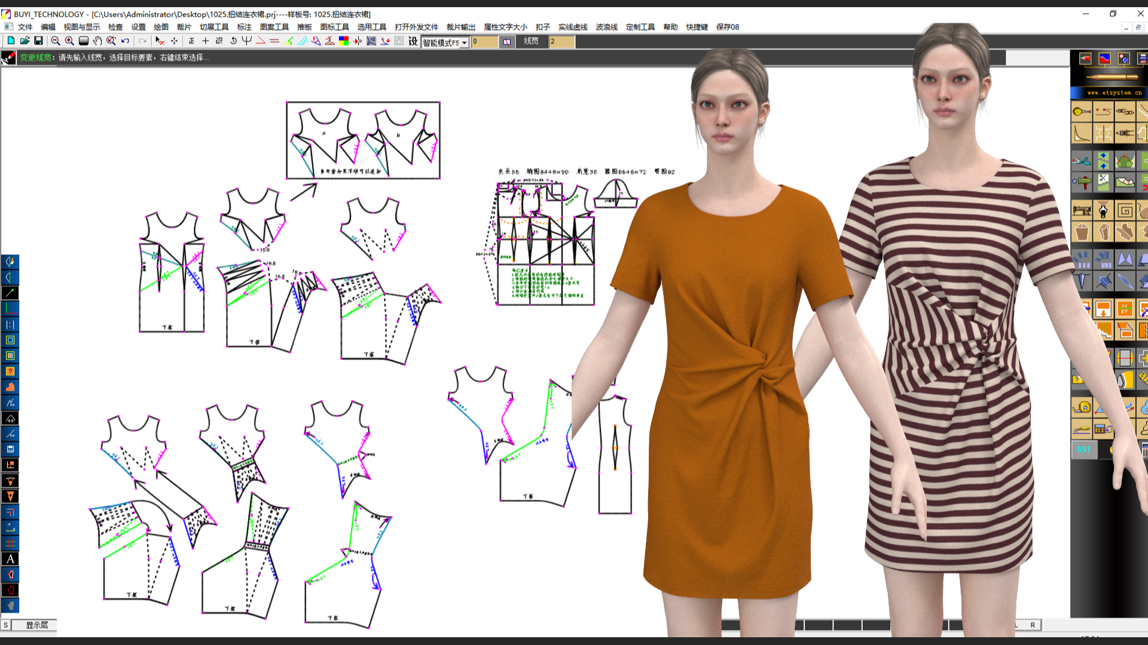Open the 设置 menu

click(139, 27)
